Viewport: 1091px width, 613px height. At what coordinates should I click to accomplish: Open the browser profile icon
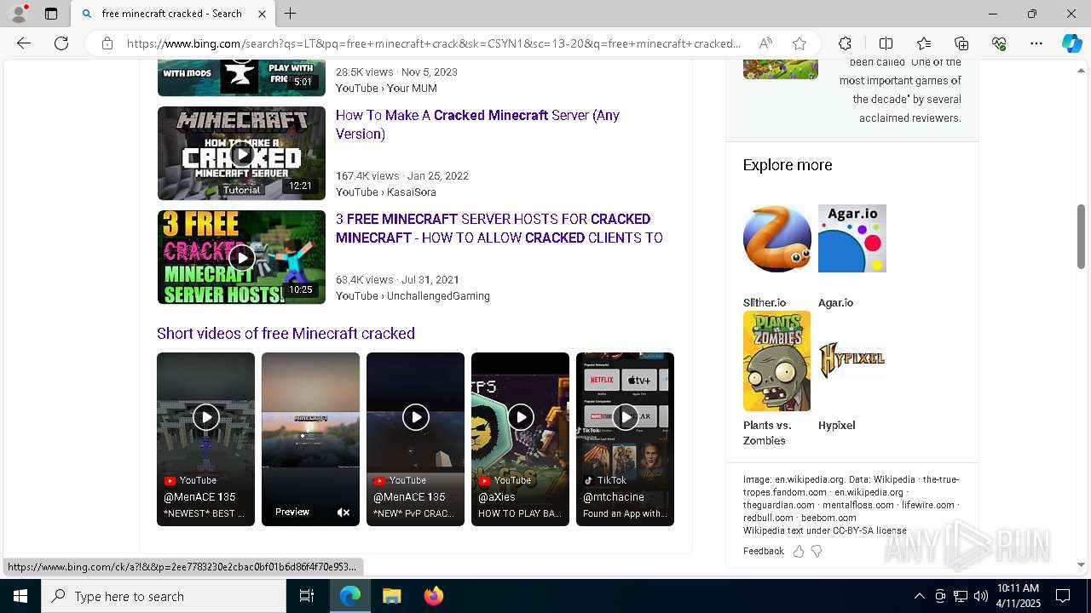tap(19, 14)
